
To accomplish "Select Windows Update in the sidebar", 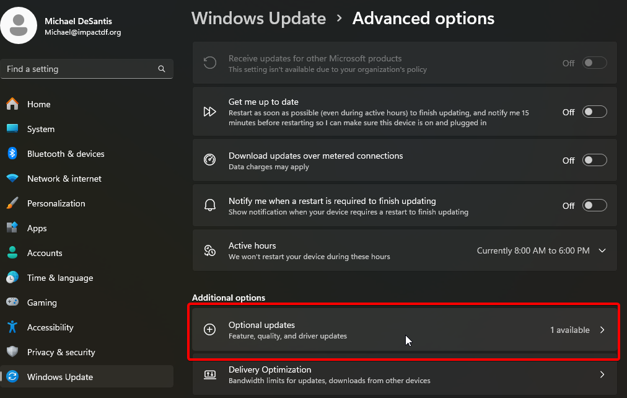I will coord(87,376).
